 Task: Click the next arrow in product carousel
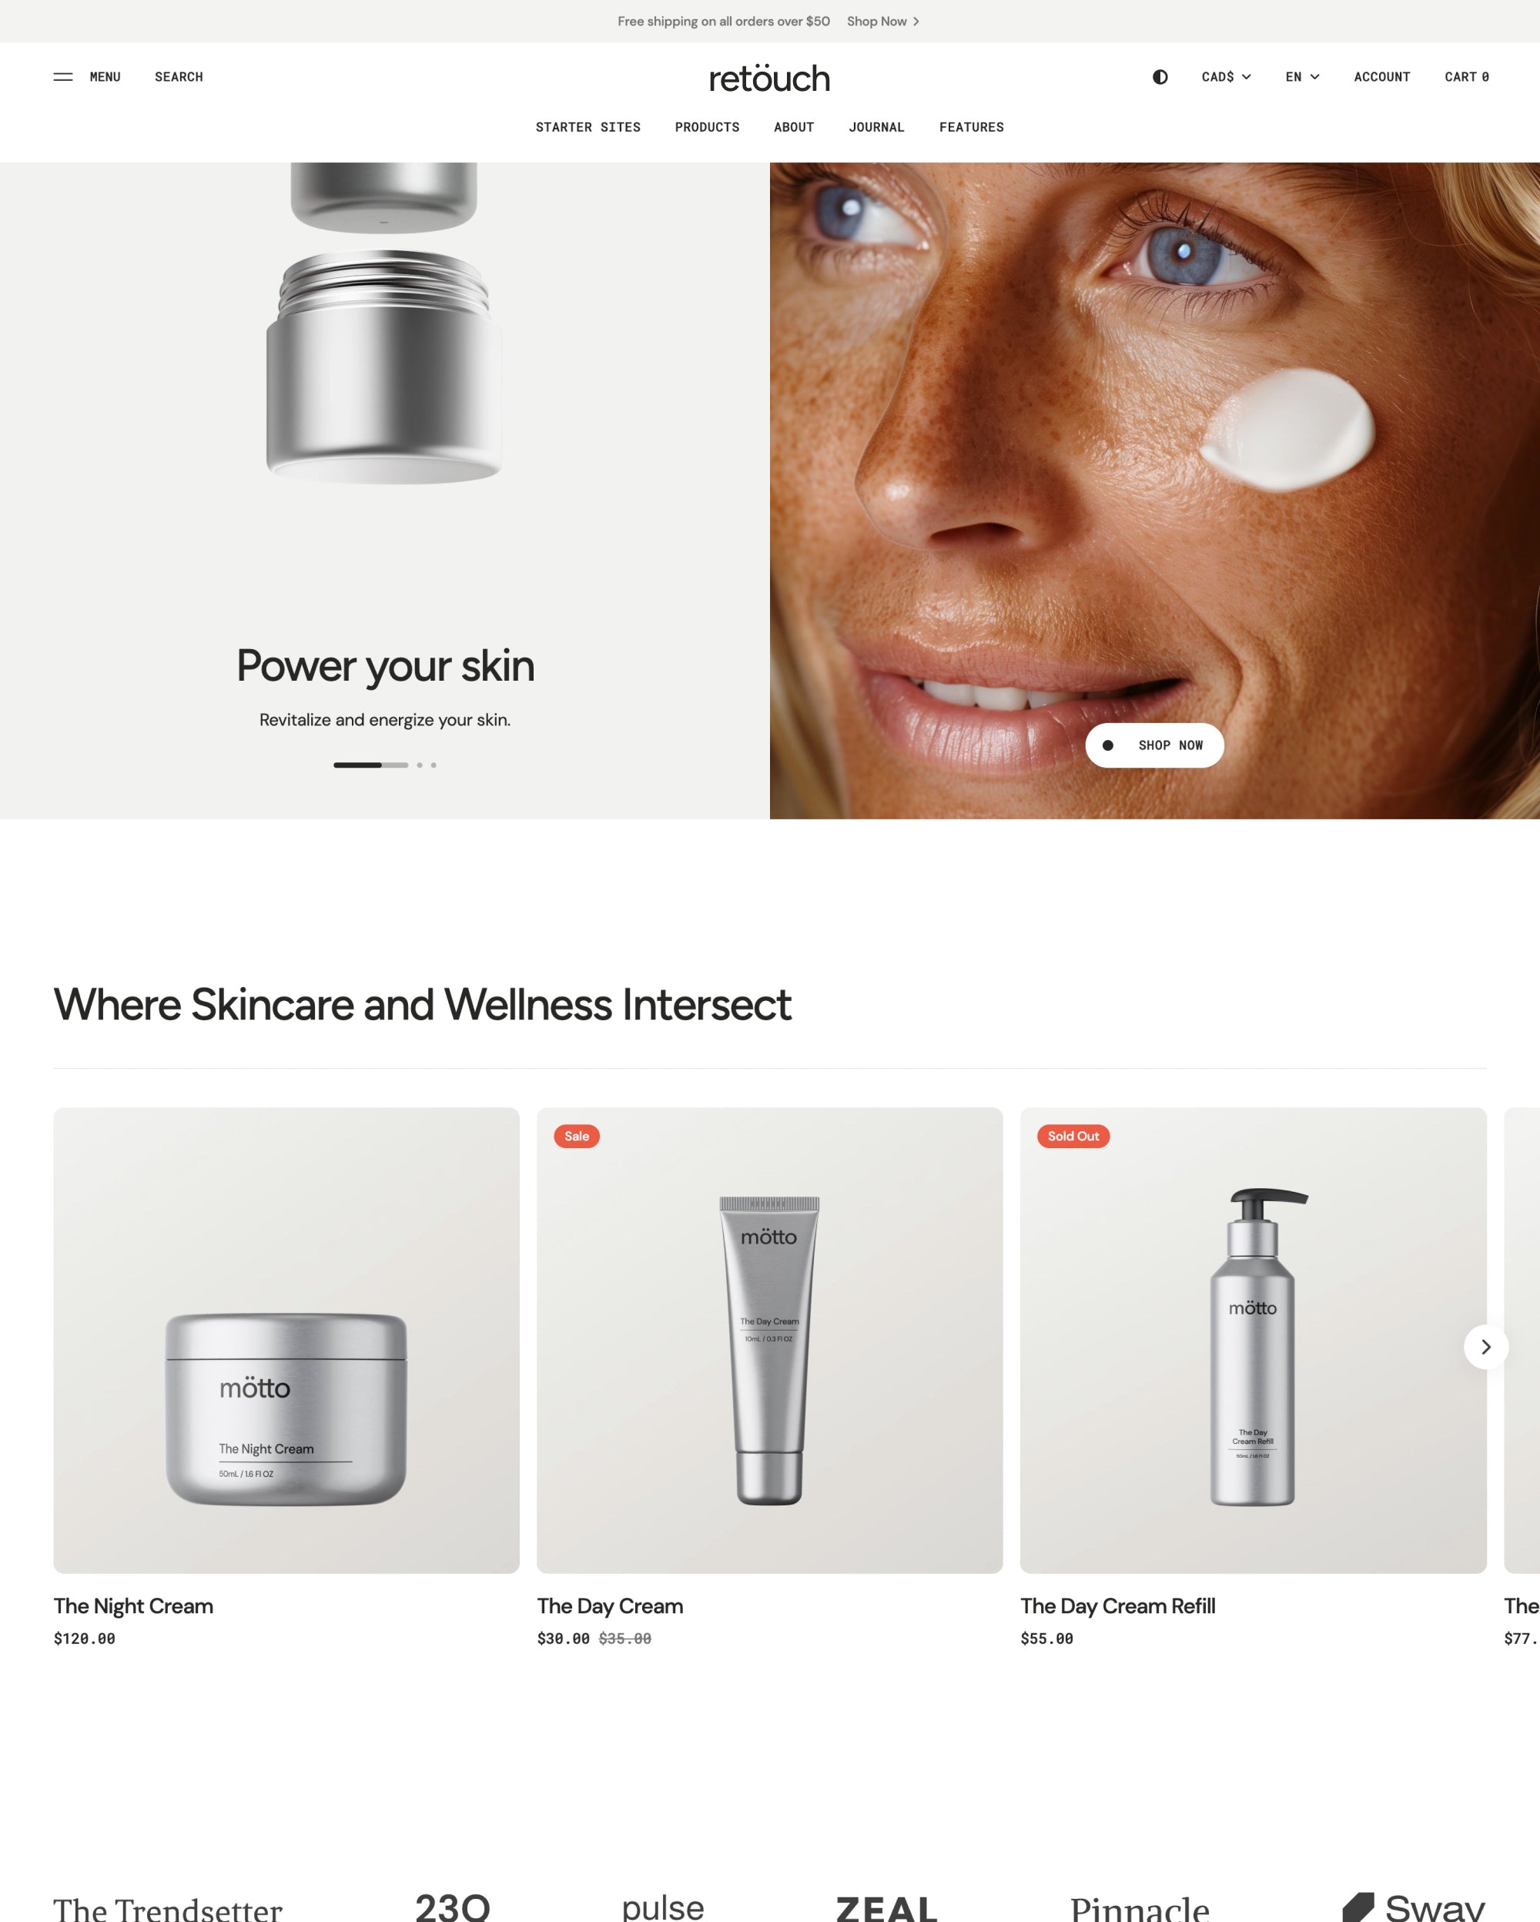[1485, 1347]
